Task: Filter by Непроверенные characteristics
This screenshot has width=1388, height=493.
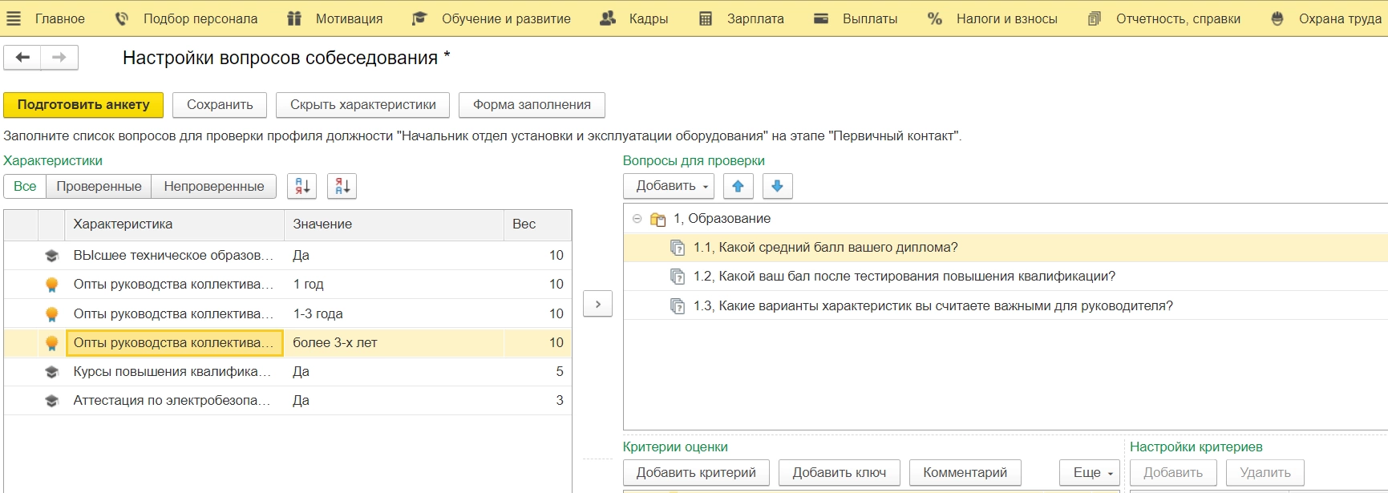Action: click(214, 186)
